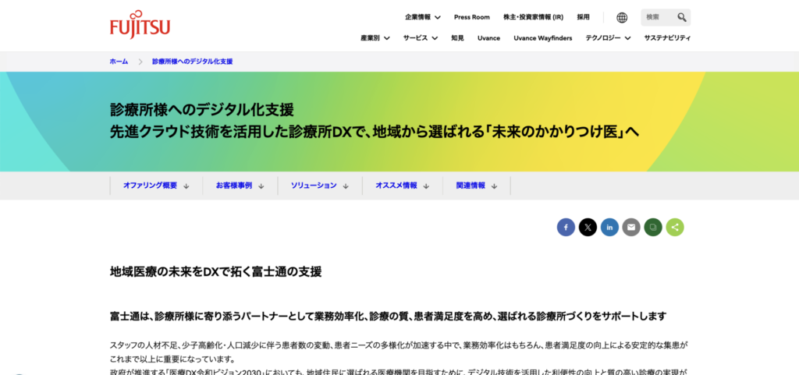Image resolution: width=799 pixels, height=375 pixels.
Task: Share page on LinkedIn
Action: point(609,227)
